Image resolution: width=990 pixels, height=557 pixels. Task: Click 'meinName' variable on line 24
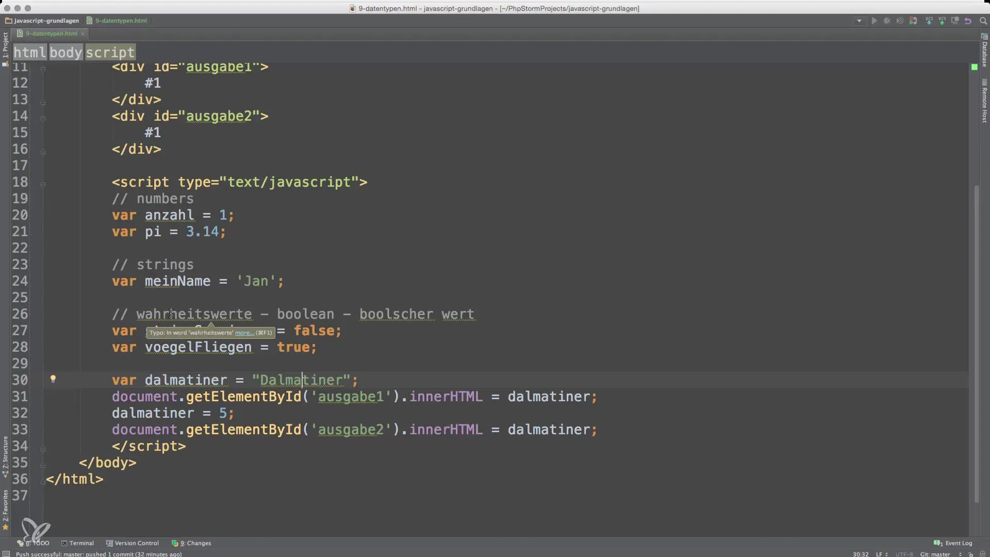tap(177, 281)
